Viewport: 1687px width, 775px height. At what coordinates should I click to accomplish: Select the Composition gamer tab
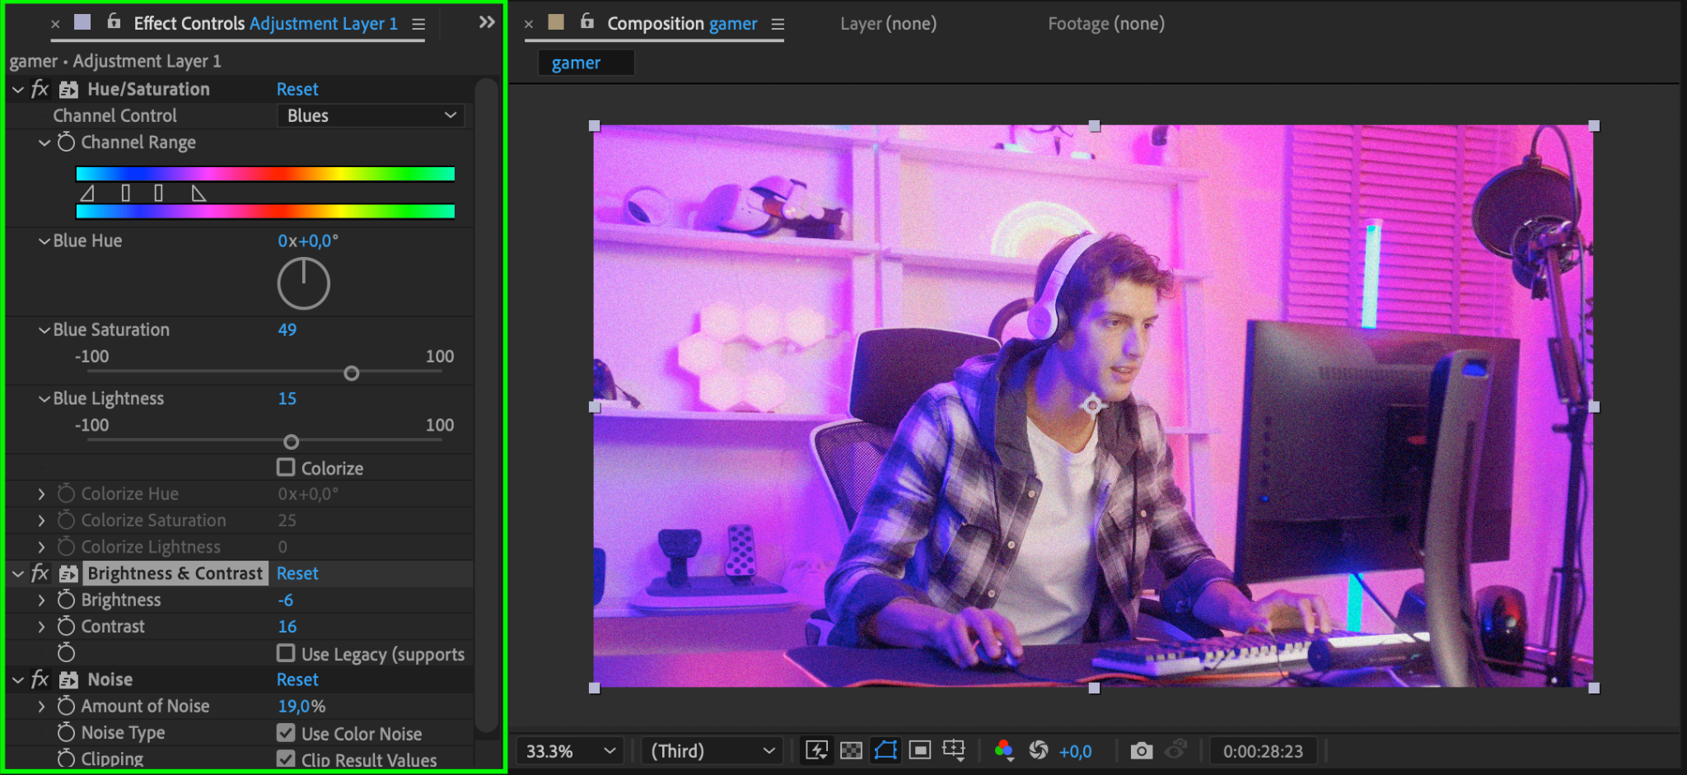pyautogui.click(x=682, y=23)
